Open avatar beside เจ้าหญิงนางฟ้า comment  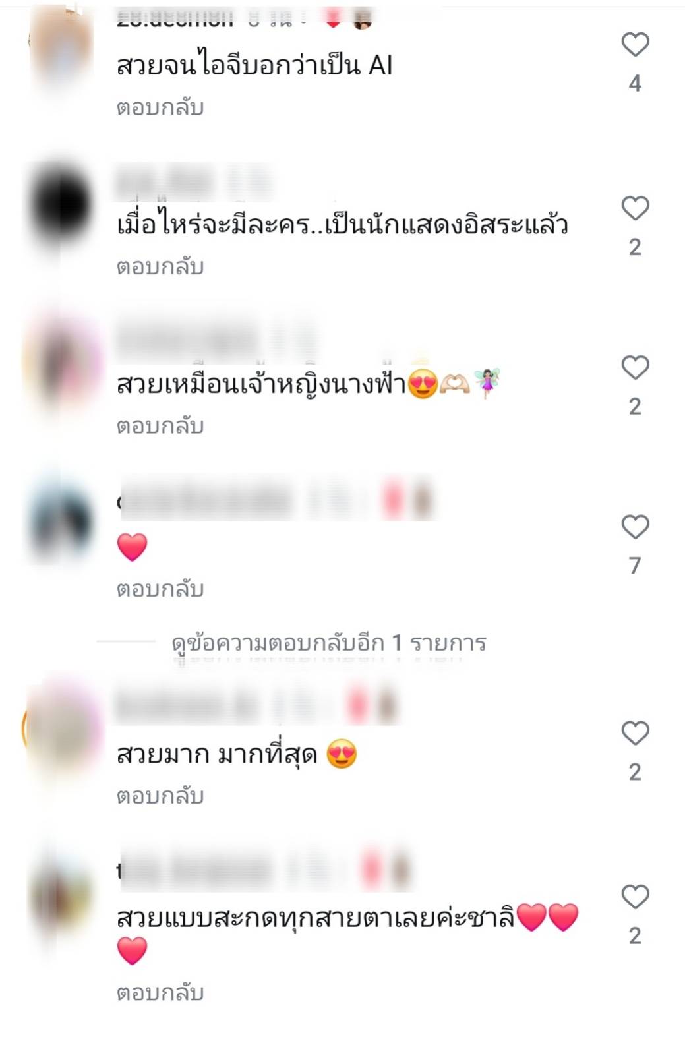point(61,363)
